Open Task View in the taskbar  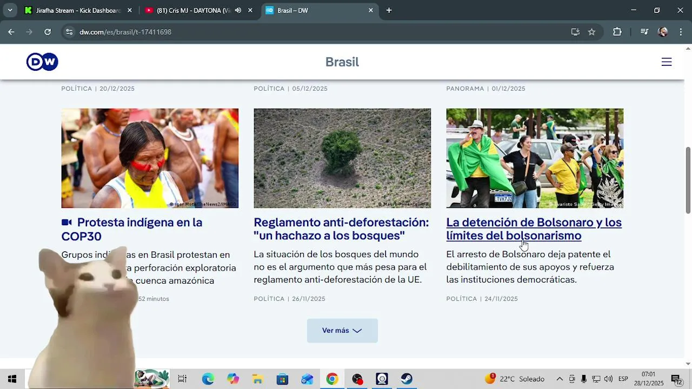click(182, 379)
